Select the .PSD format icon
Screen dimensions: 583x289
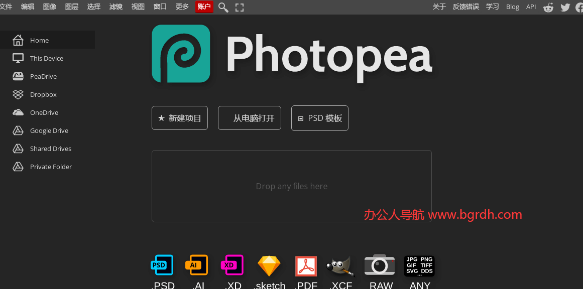[162, 265]
